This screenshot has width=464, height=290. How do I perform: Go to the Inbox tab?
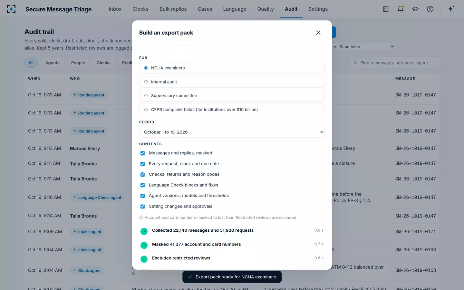tap(115, 9)
